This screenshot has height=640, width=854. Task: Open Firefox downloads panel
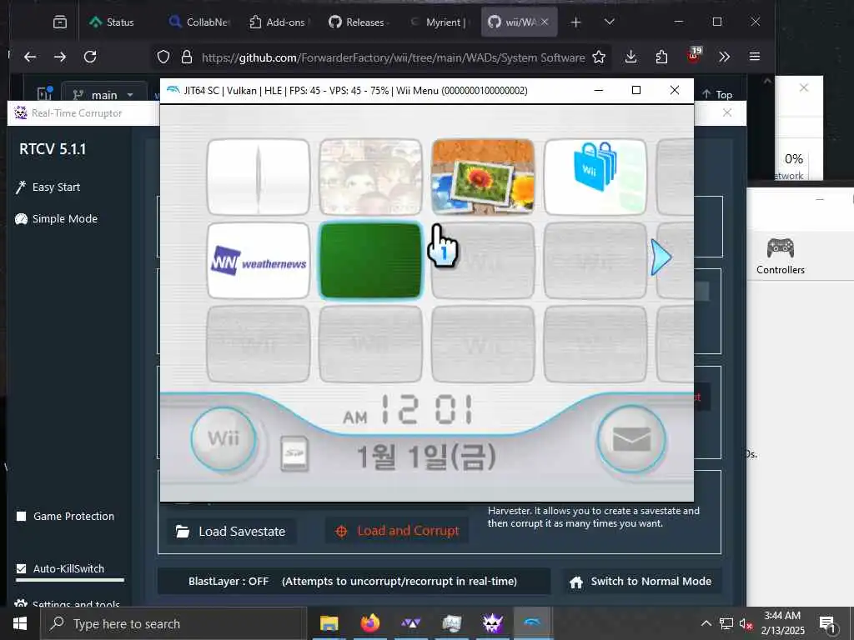[x=630, y=57]
